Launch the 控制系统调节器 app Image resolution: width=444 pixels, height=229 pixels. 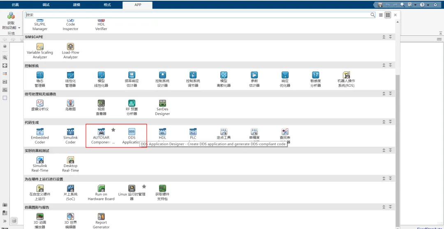tap(193, 79)
